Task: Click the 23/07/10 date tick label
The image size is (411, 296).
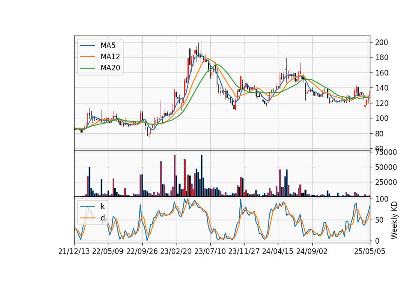Action: [x=210, y=251]
